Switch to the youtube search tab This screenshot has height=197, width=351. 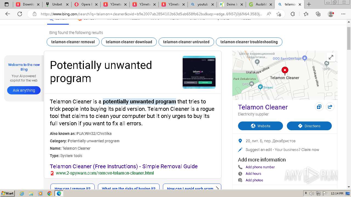click(202, 4)
